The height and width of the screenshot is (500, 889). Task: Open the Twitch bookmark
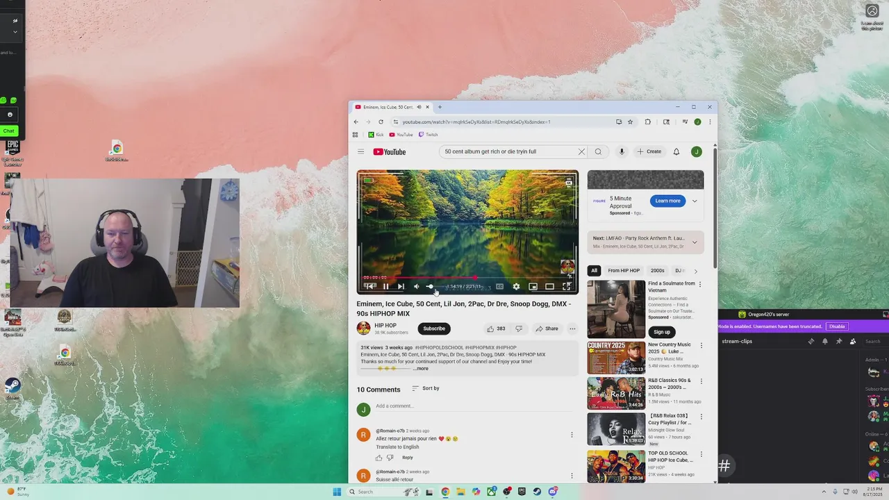coord(428,135)
